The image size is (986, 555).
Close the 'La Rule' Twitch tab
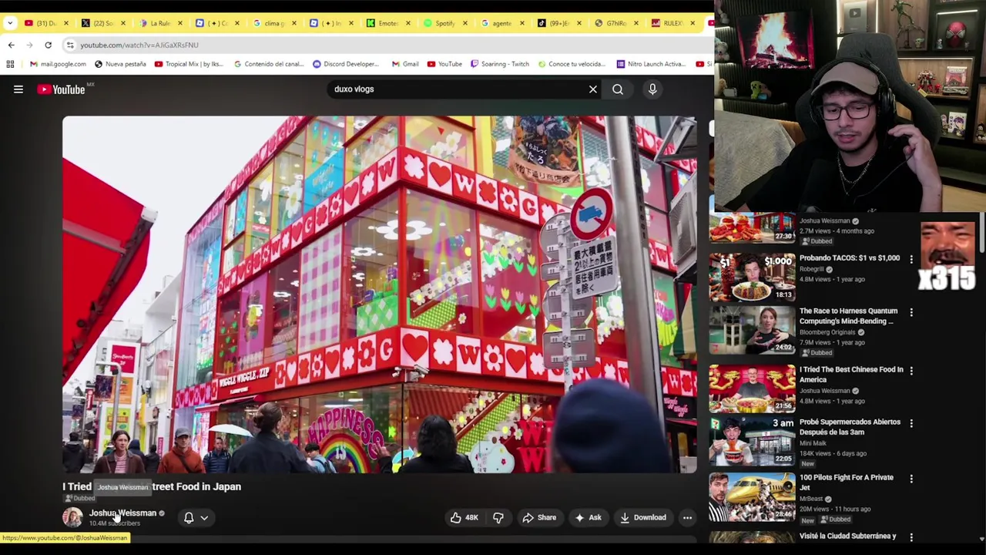pos(179,23)
